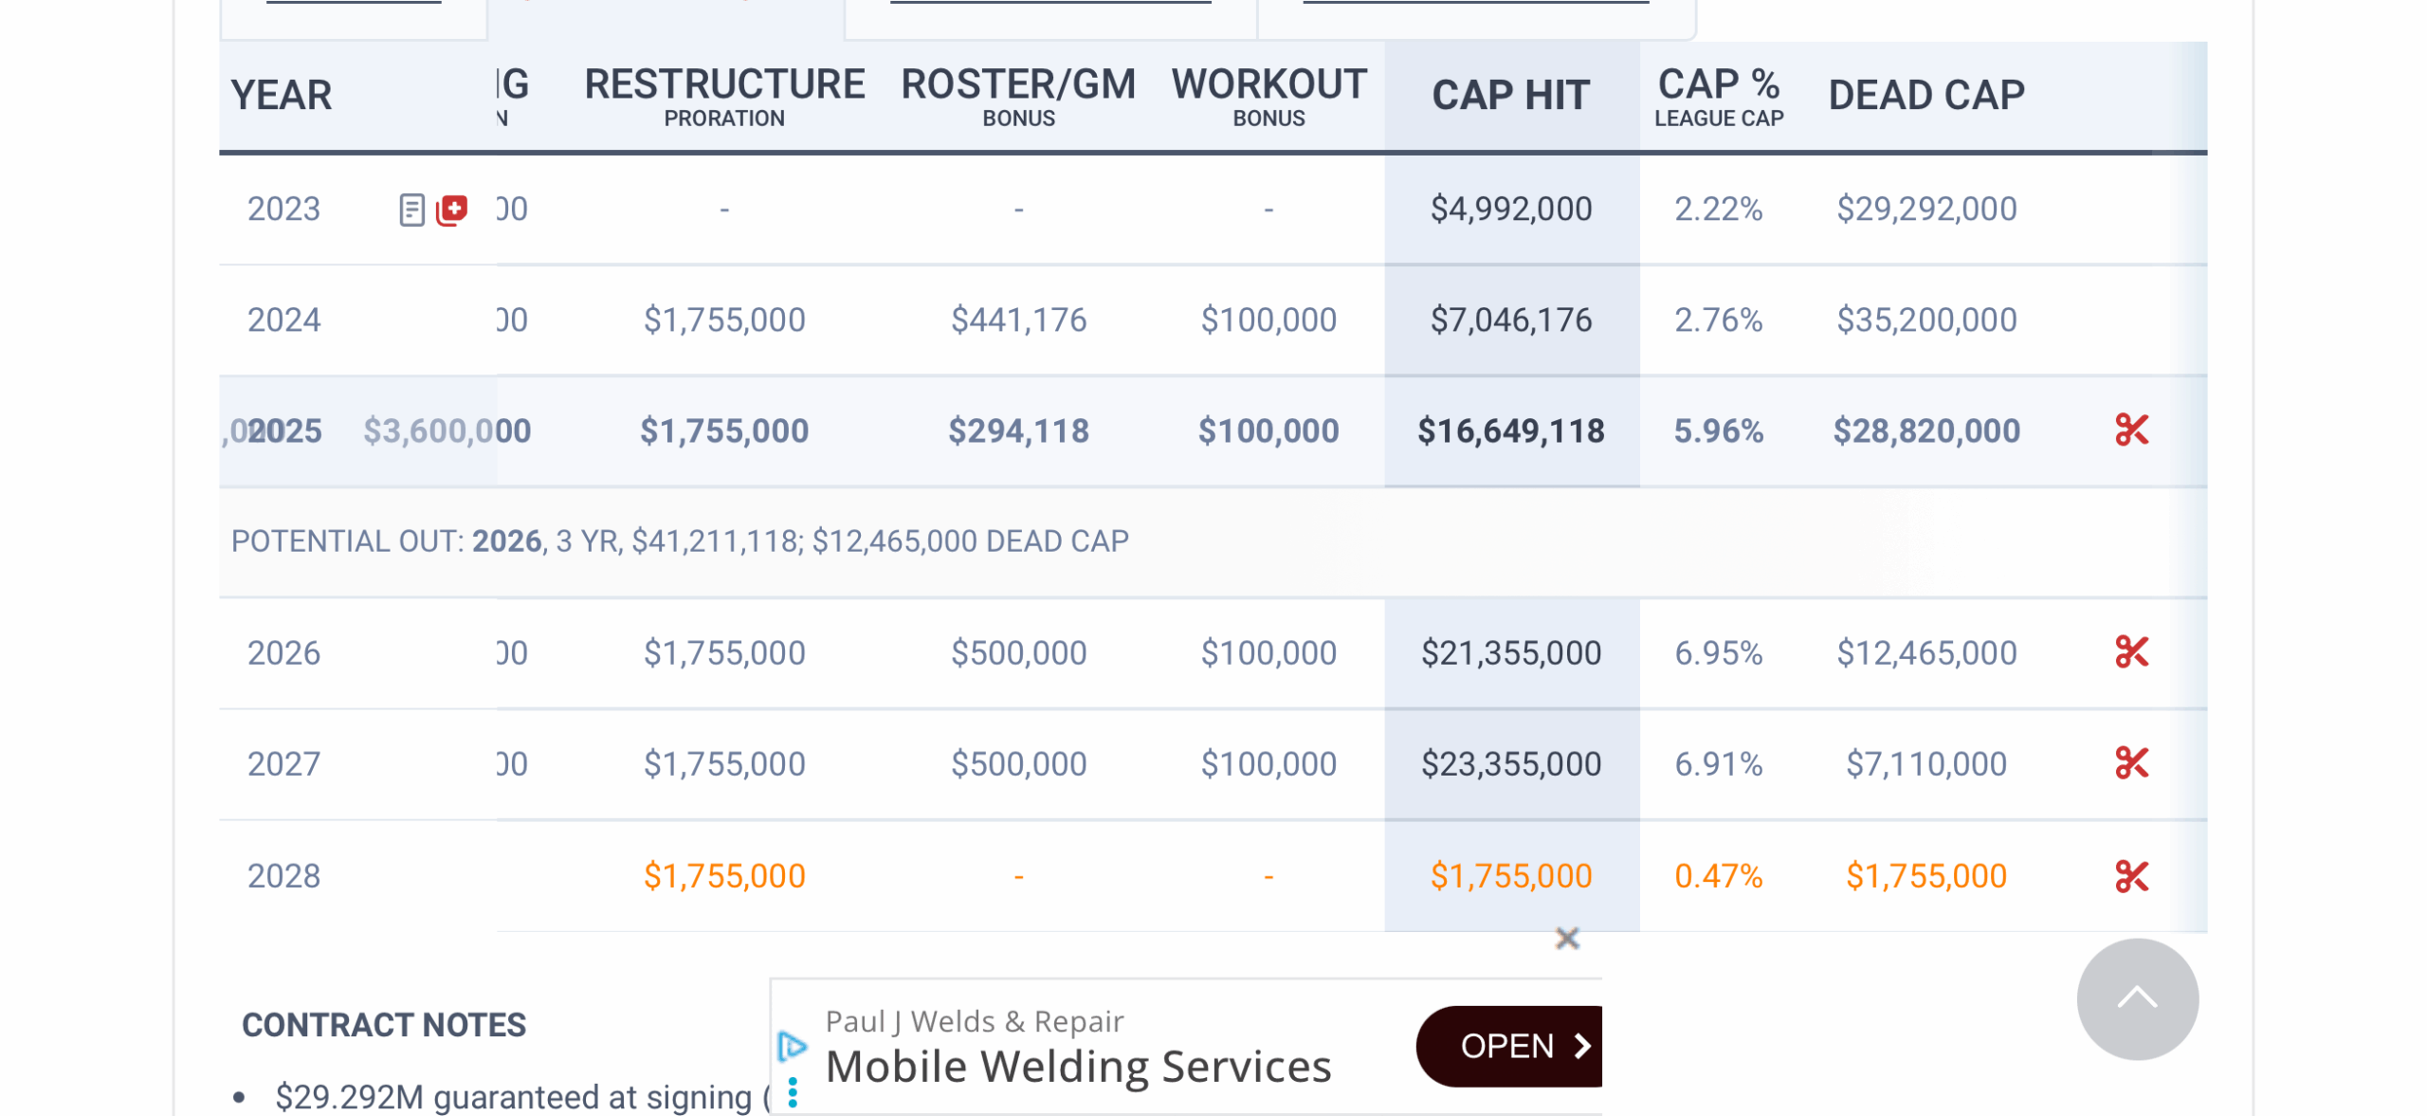This screenshot has width=2427, height=1116.
Task: Click the red plus icon beside 2023
Action: tap(452, 210)
